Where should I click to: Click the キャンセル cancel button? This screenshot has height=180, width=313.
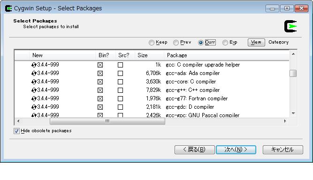(283, 150)
